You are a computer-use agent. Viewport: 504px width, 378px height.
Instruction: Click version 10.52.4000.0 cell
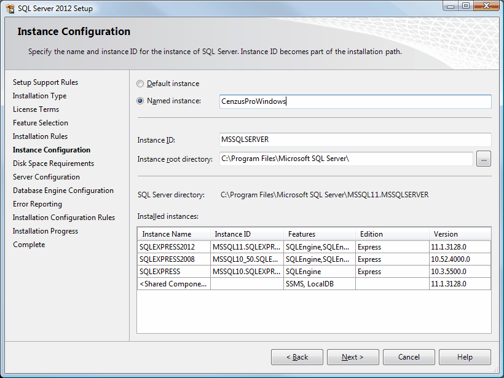460,259
